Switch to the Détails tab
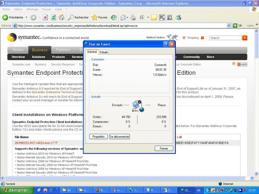259x194 pixels. tap(104, 52)
